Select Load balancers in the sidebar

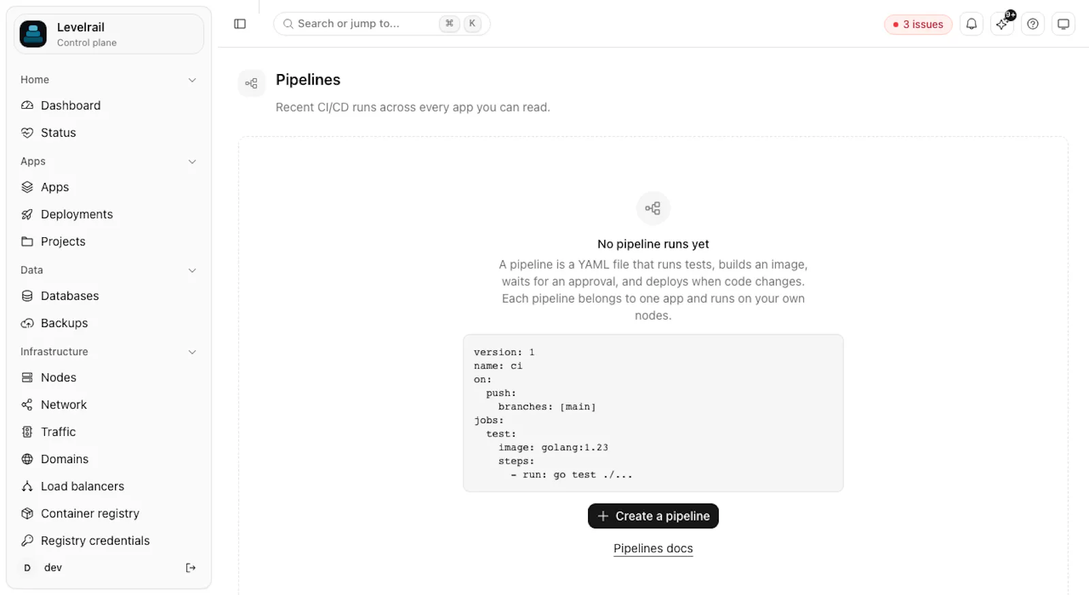[x=109, y=486]
